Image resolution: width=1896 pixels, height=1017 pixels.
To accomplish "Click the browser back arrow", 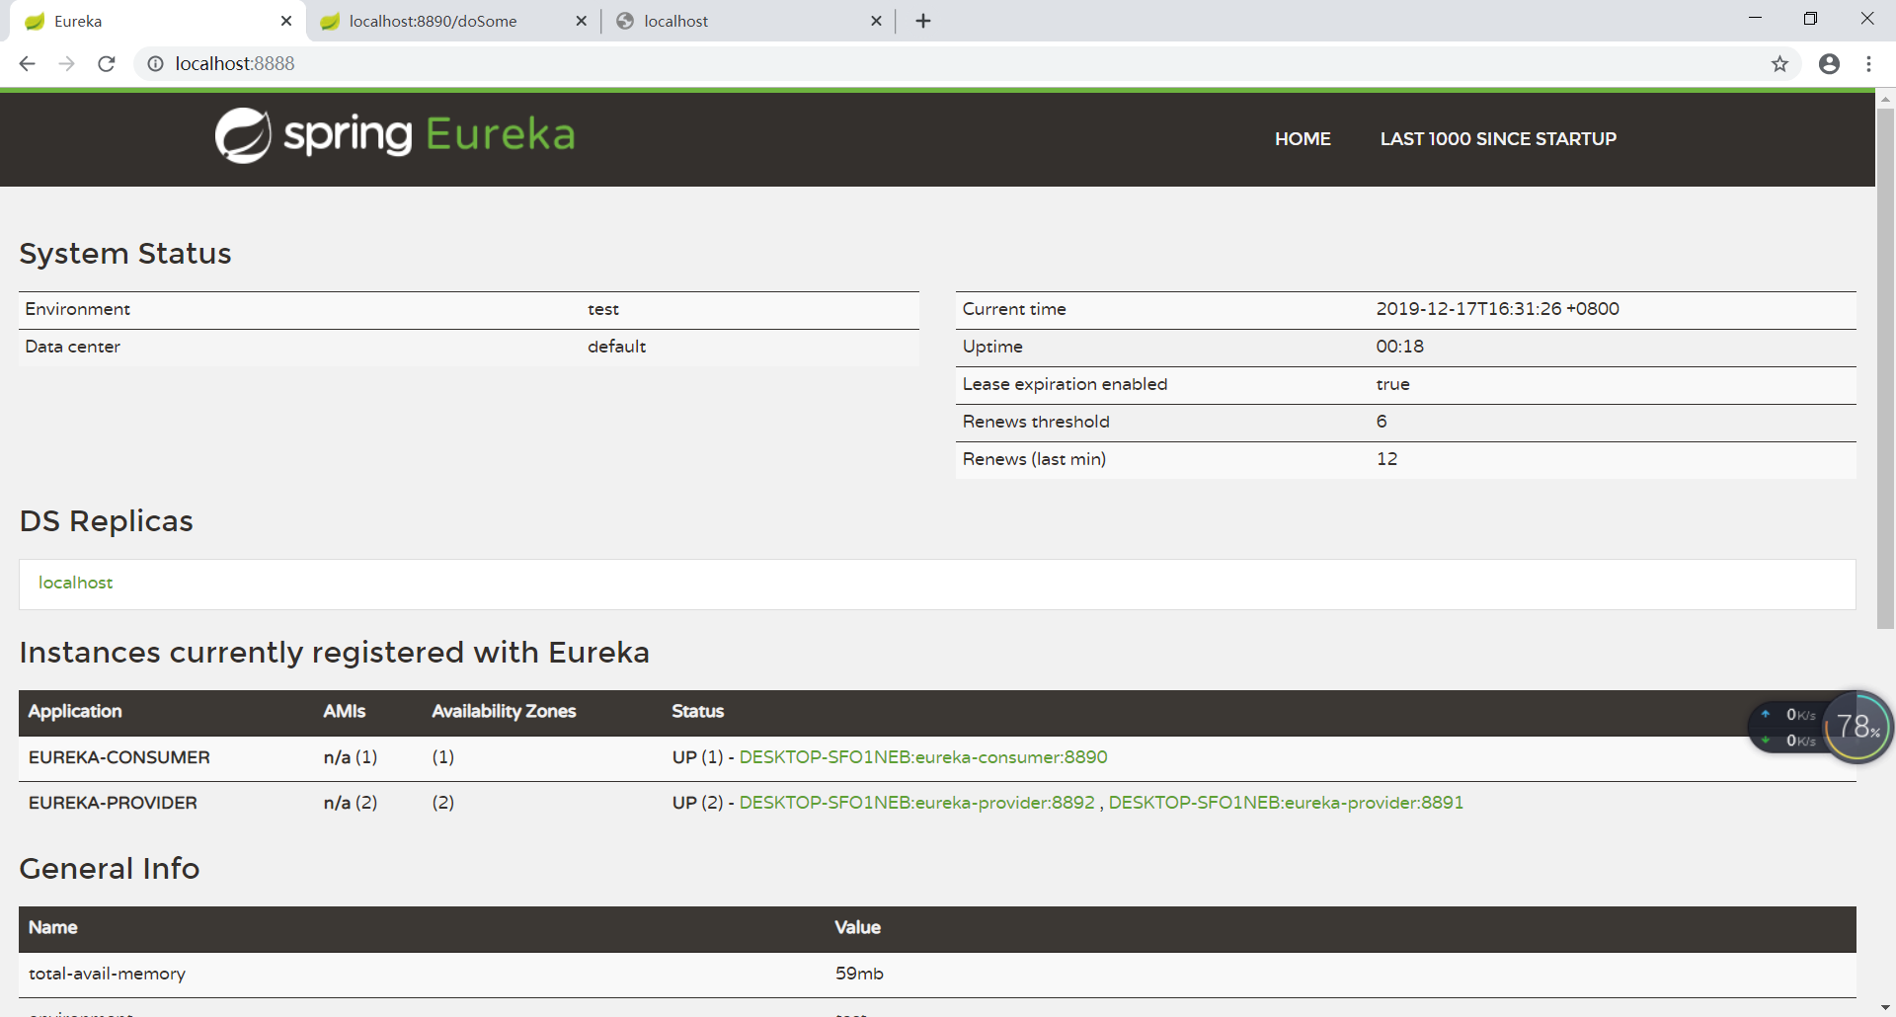I will 28,64.
